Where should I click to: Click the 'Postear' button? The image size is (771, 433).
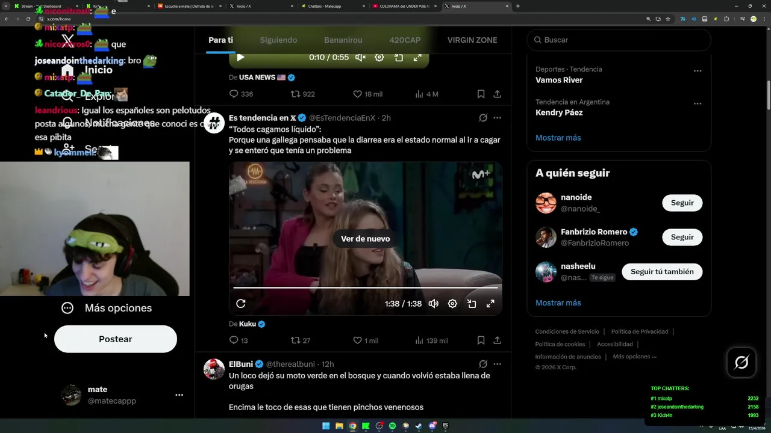116,339
